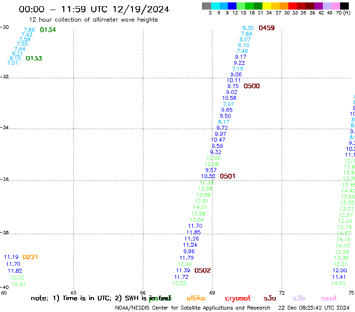Select the 12.00 value on the right track
This screenshot has height=312, width=355.
coord(340,271)
